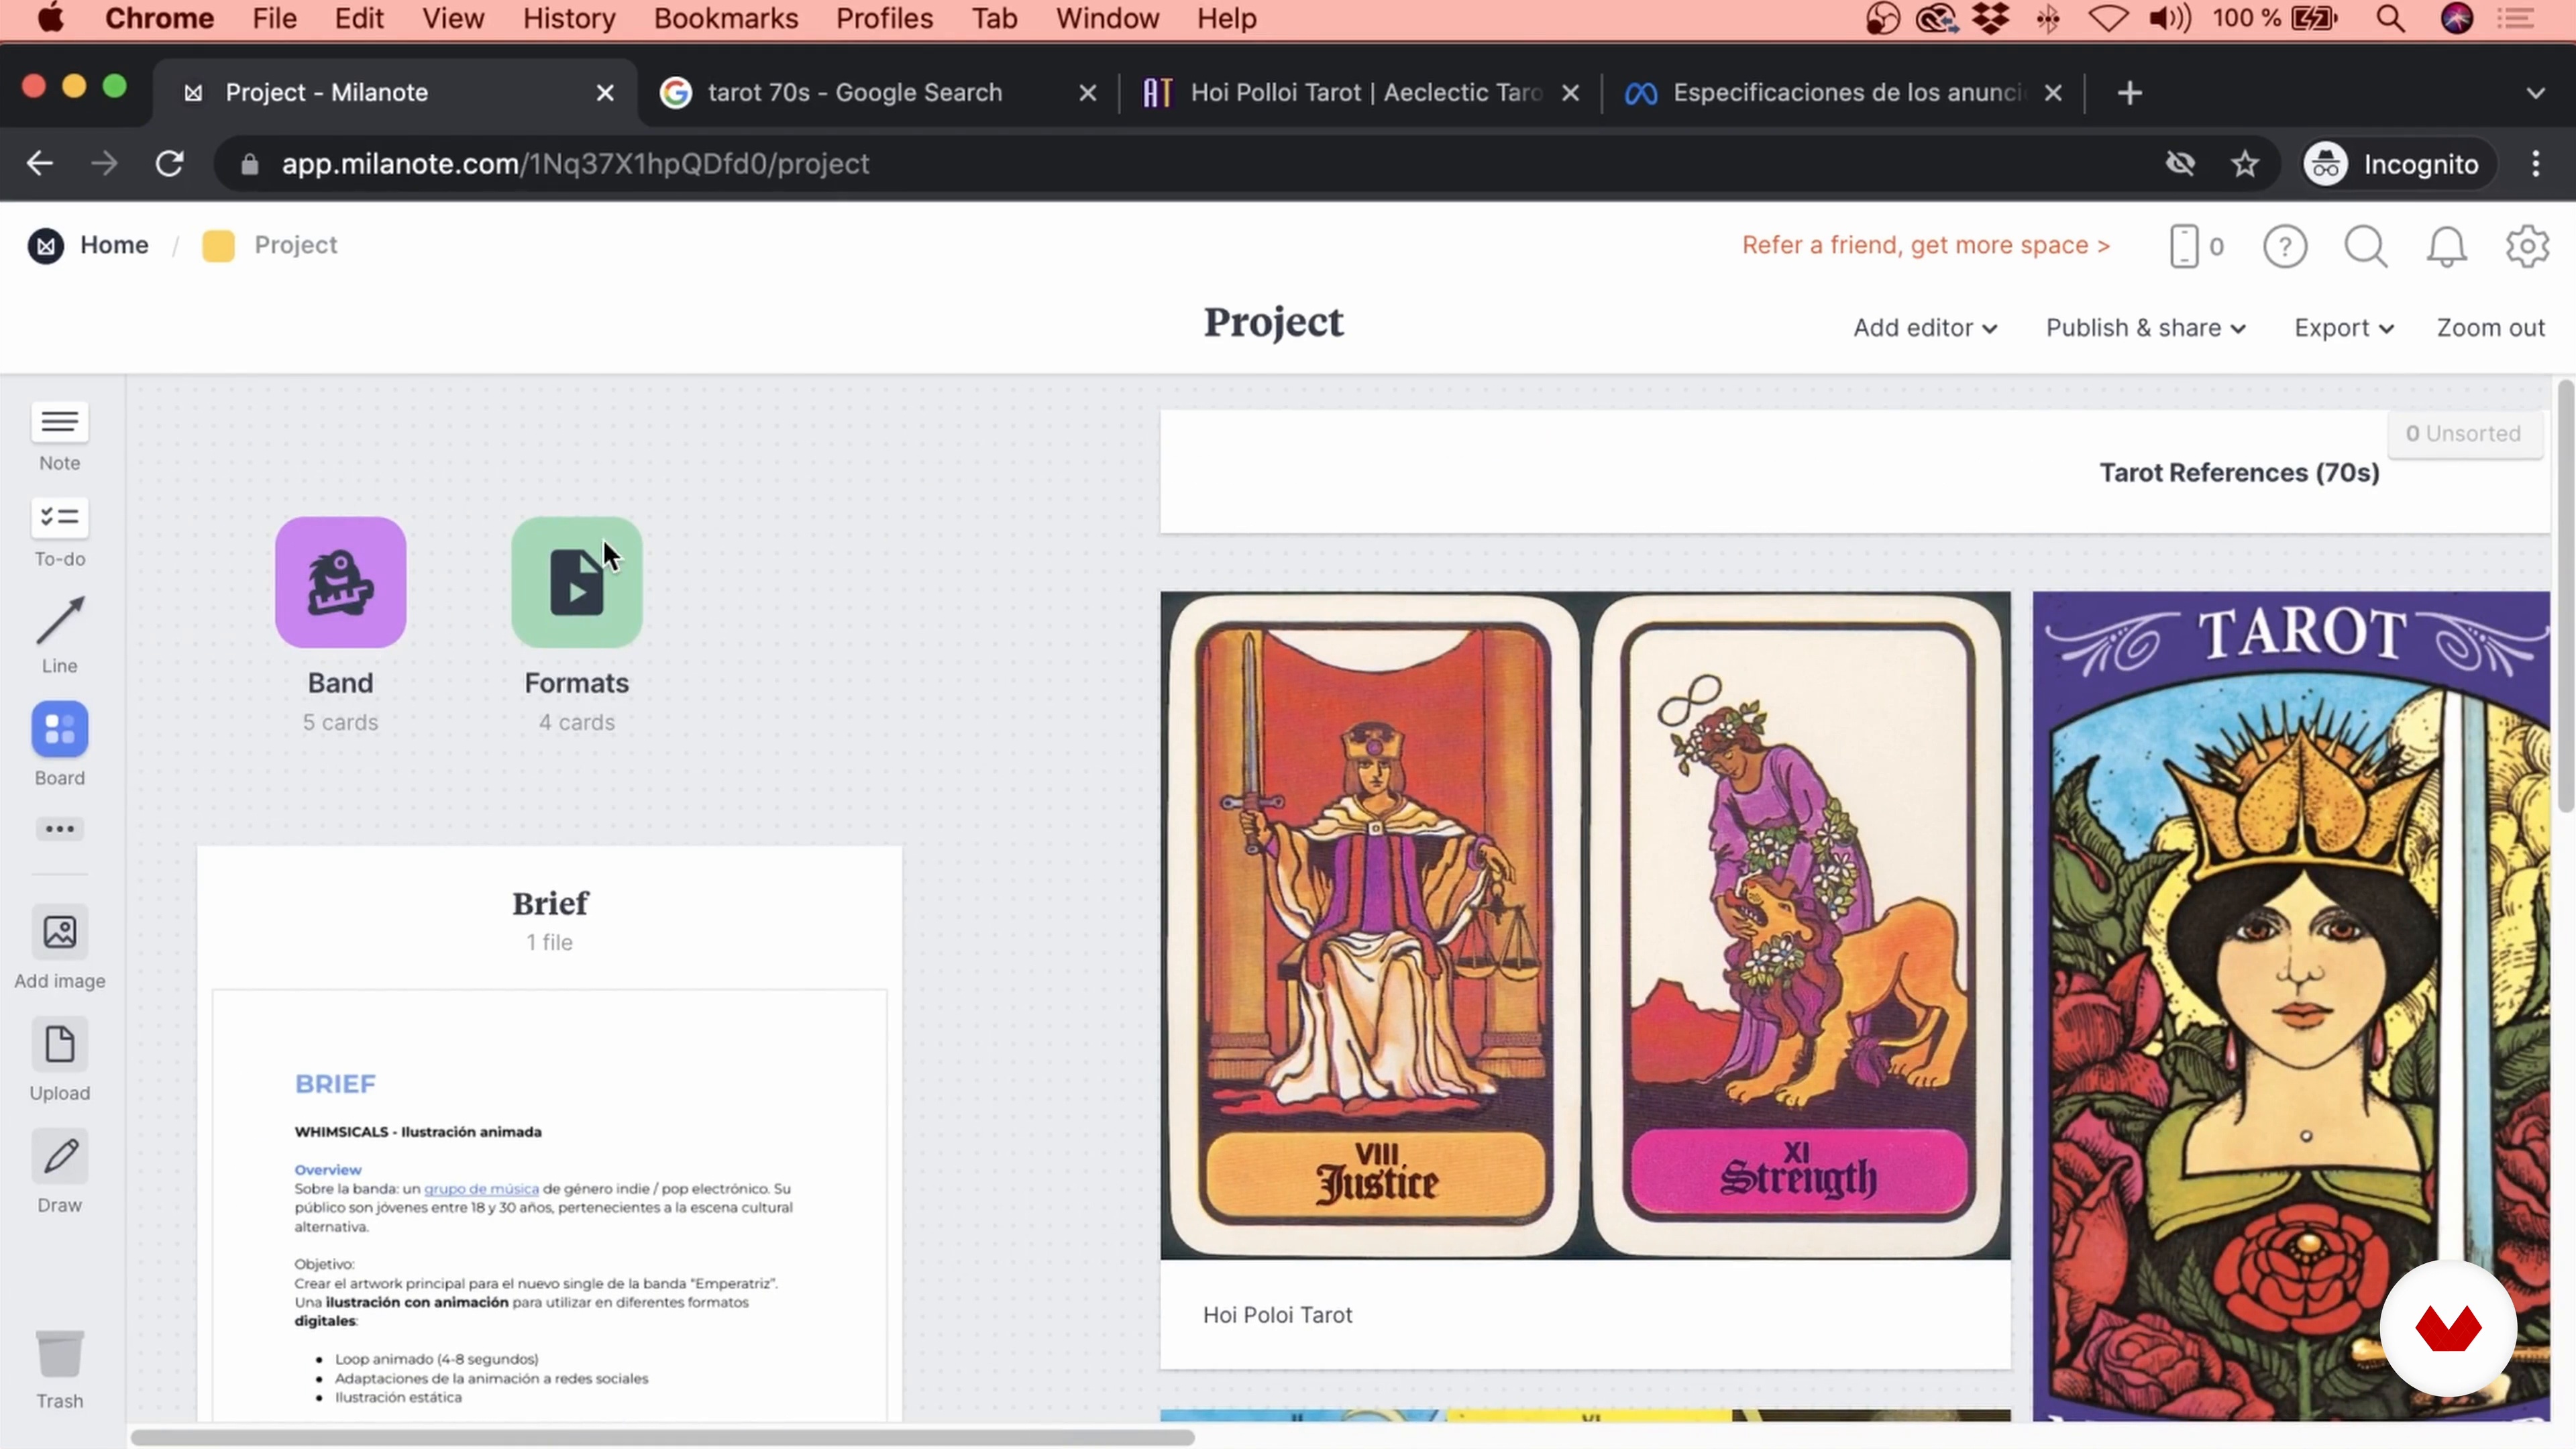The width and height of the screenshot is (2576, 1449).
Task: Click the Formats board label
Action: coord(576,683)
